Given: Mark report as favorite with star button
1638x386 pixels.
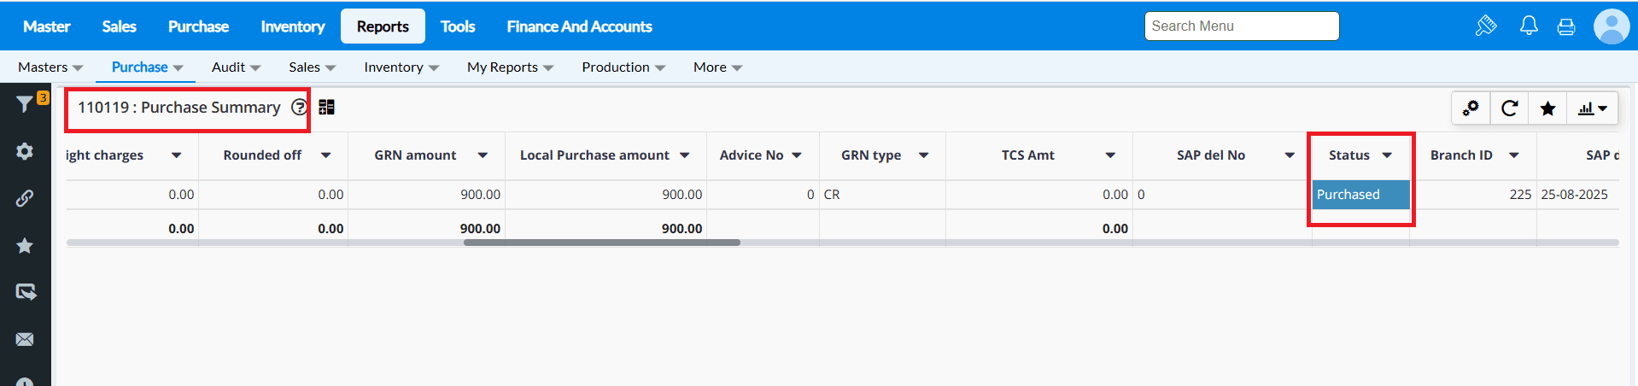Looking at the screenshot, I should 1547,108.
